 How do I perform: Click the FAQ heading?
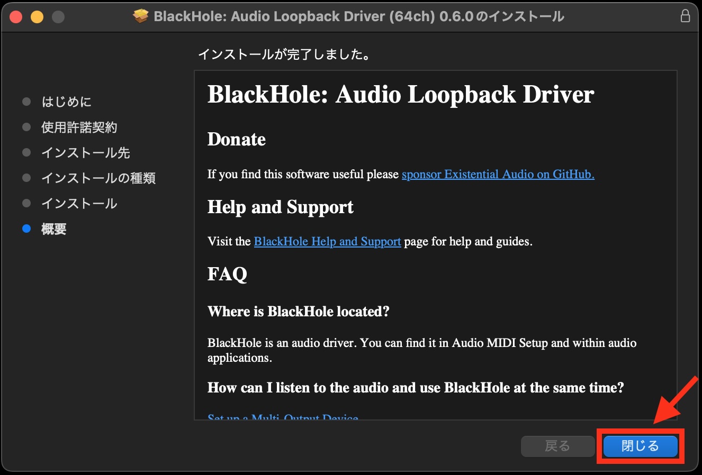point(228,275)
